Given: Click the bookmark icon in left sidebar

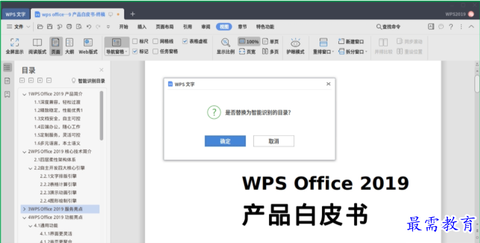Looking at the screenshot, I should pos(7,94).
